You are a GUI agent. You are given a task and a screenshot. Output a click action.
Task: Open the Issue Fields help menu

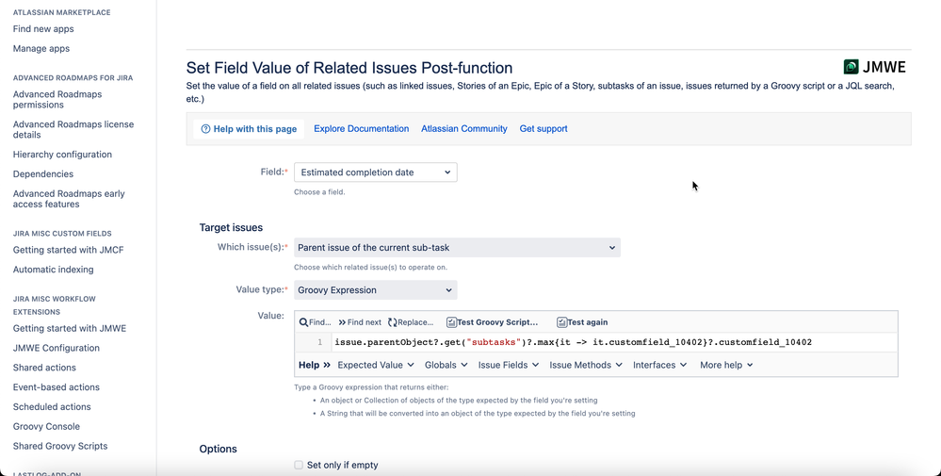point(508,365)
